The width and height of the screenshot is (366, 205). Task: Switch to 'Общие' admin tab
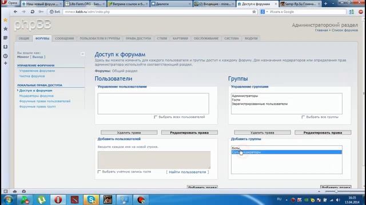[24, 38]
